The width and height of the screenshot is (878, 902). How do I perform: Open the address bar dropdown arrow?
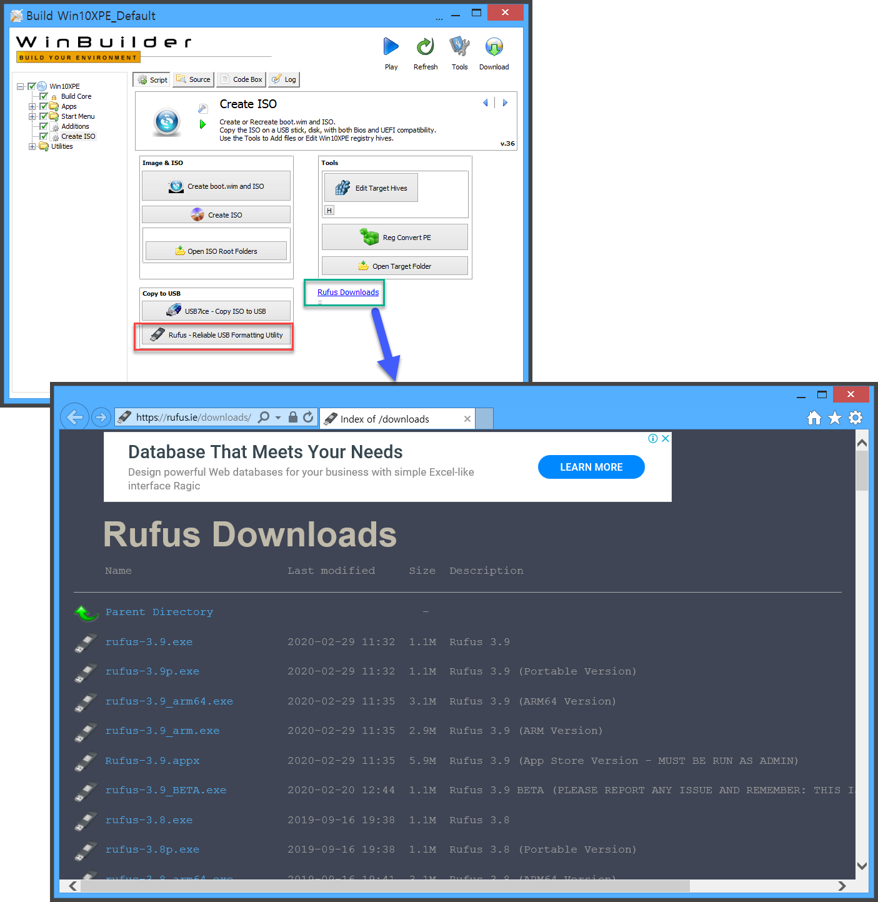[x=278, y=417]
